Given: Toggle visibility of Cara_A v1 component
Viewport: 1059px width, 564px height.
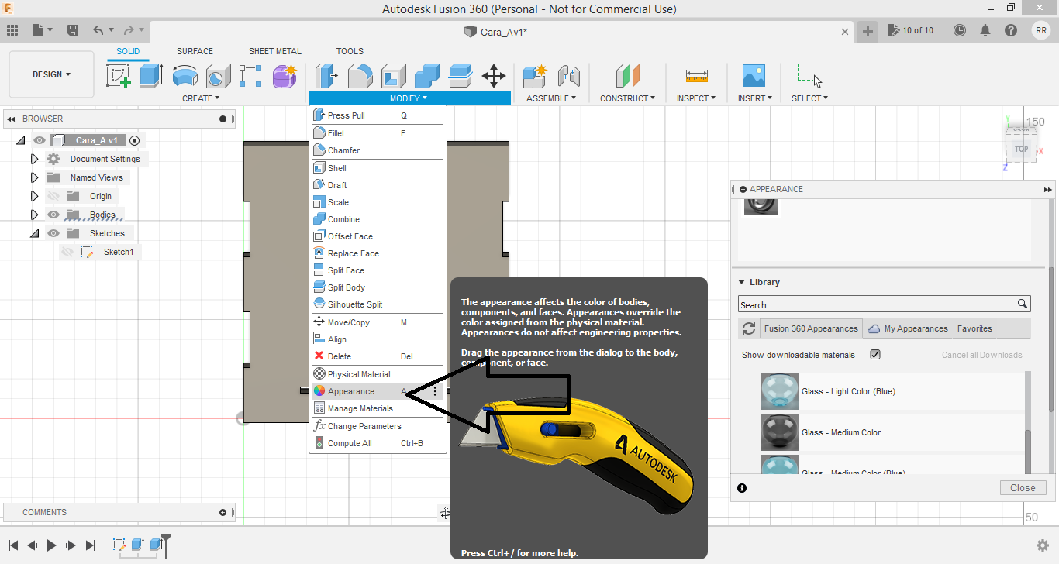Looking at the screenshot, I should point(40,140).
